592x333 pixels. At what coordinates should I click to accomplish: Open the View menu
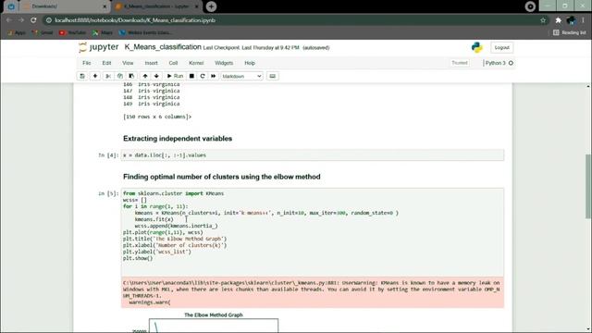point(128,63)
